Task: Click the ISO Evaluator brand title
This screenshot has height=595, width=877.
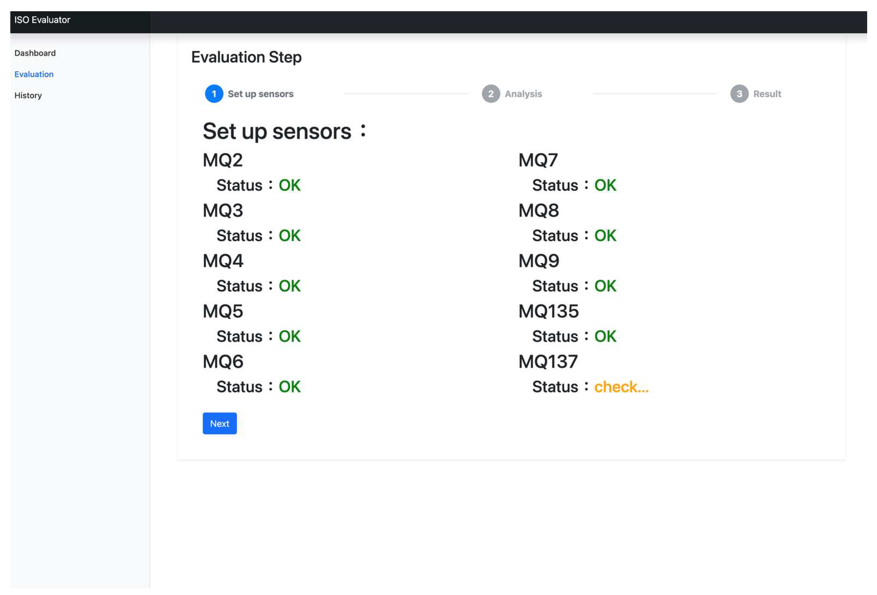Action: (x=42, y=20)
